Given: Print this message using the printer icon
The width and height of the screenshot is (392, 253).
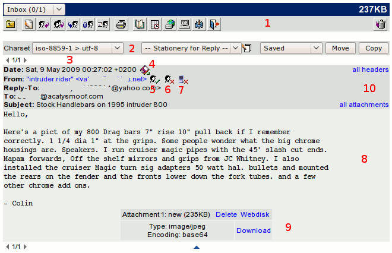Looking at the screenshot, I should pyautogui.click(x=121, y=24).
